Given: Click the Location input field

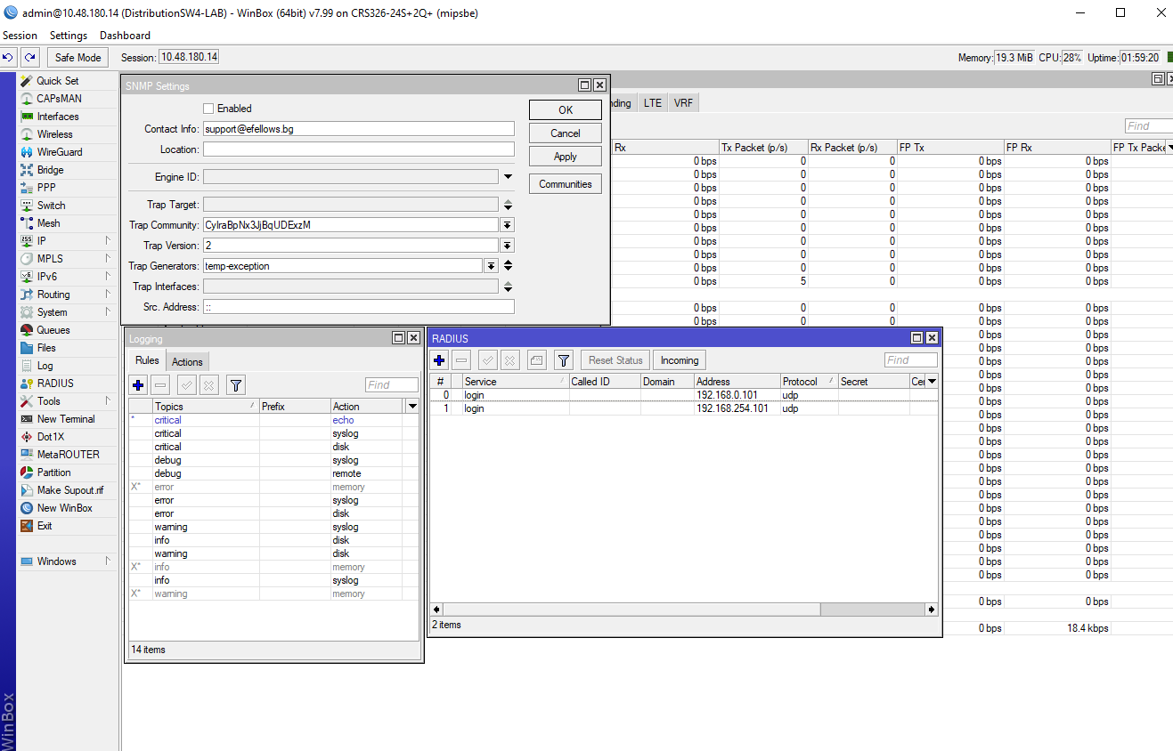Looking at the screenshot, I should (359, 149).
